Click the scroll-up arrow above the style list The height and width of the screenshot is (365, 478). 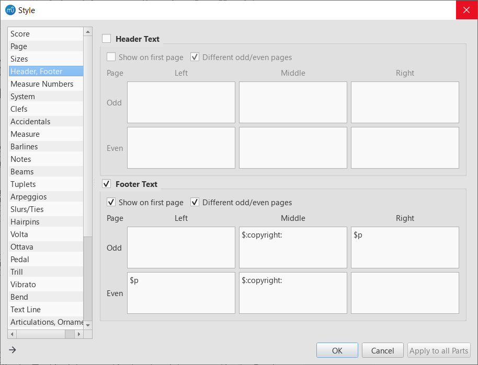[x=88, y=31]
